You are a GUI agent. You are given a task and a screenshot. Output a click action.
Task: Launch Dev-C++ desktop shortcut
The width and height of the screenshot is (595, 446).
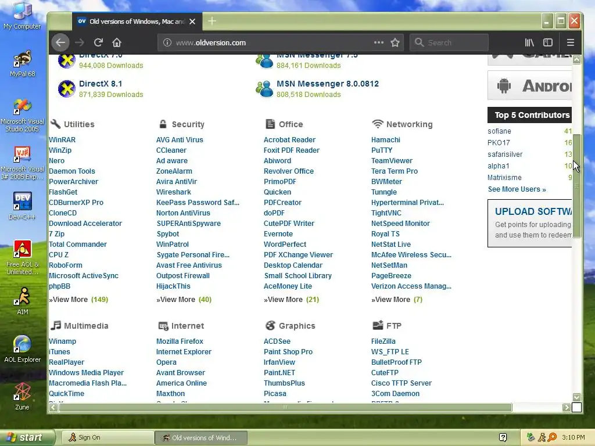click(23, 206)
